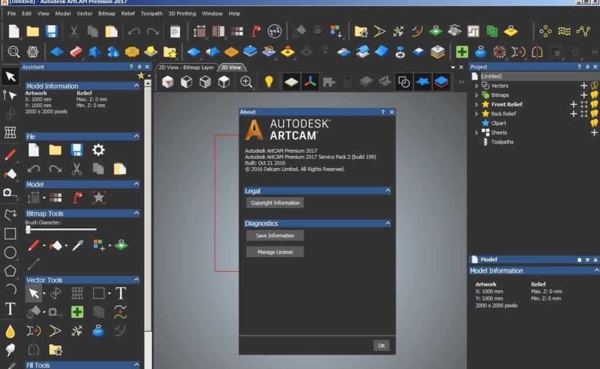Collapse Bitmap Tools section in Assistant

136,213
